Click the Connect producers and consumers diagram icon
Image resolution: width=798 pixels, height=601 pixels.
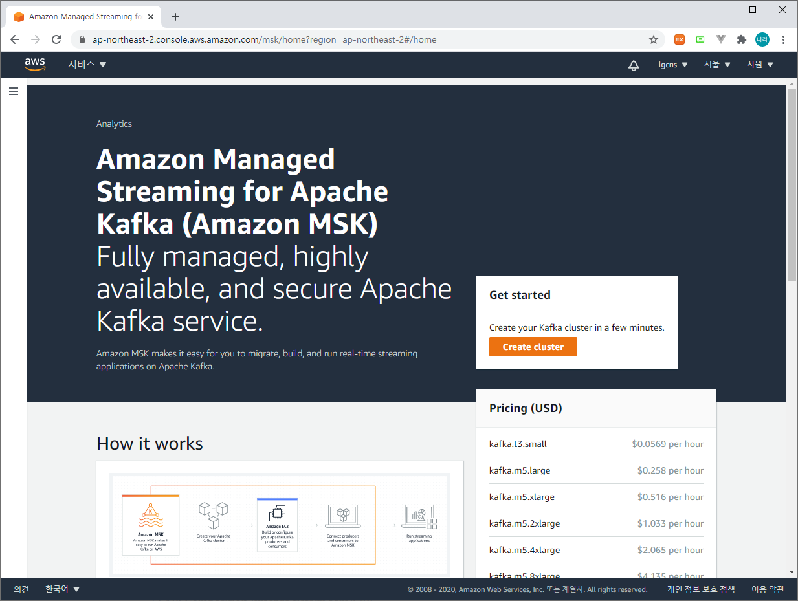[342, 517]
